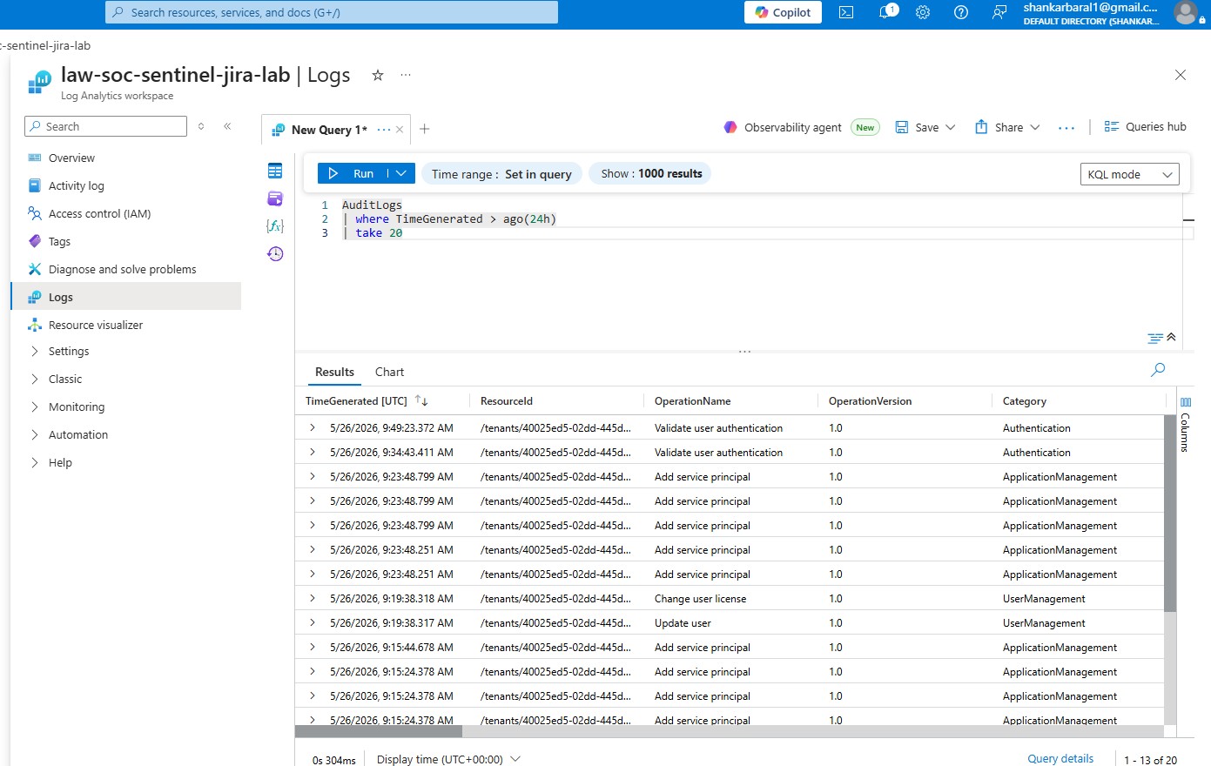1211x766 pixels.
Task: Click the expand/collapse arrows next to sidebar search
Action: coord(201,126)
